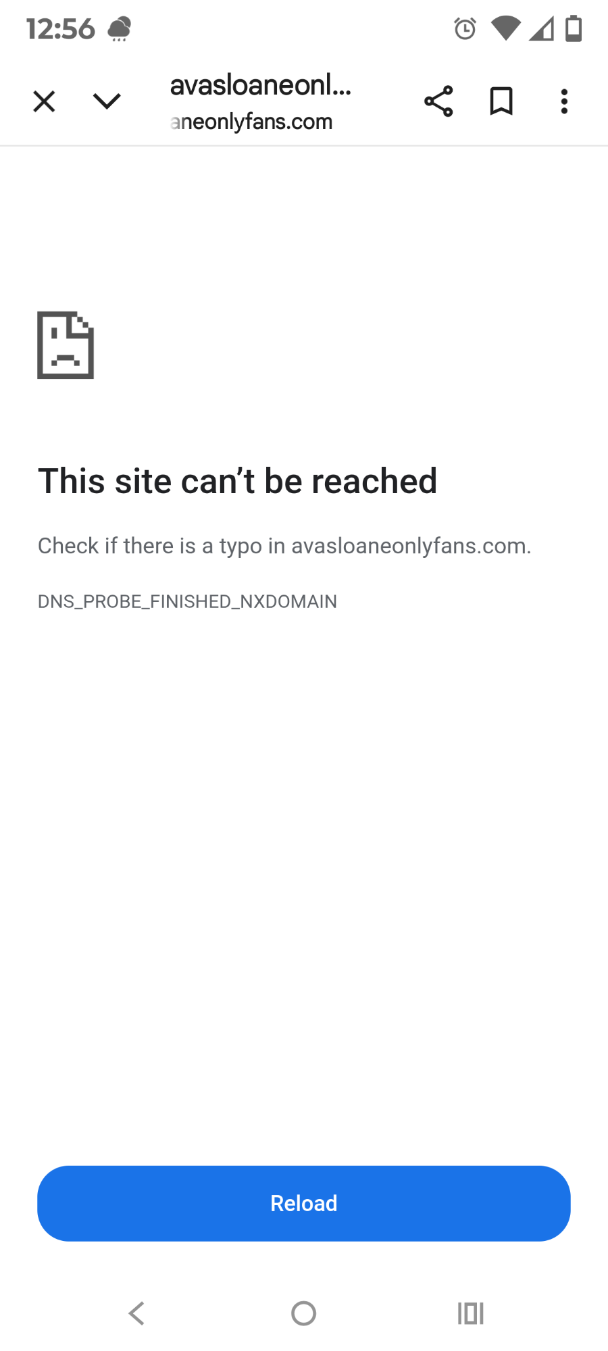Expand the tab options chevron
608x1351 pixels.
point(107,101)
